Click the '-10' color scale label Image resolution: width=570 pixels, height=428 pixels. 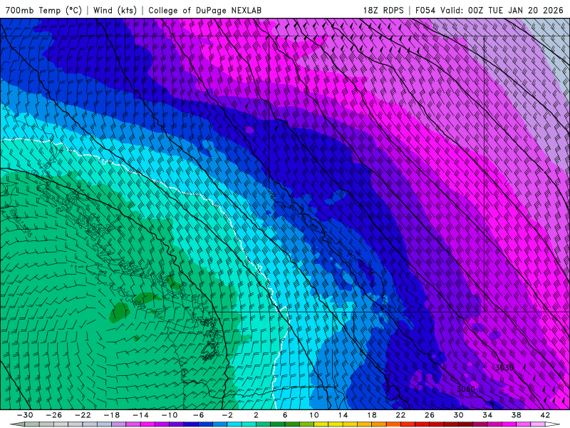click(170, 415)
